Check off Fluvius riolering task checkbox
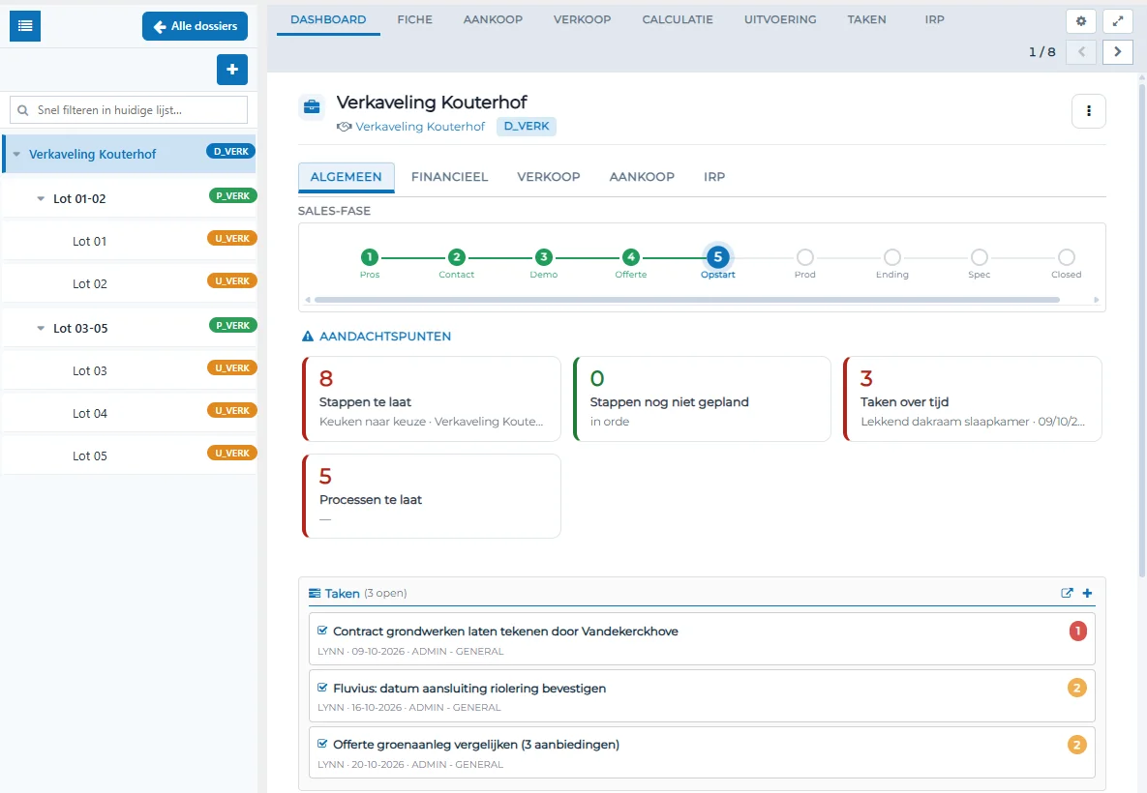 (322, 688)
